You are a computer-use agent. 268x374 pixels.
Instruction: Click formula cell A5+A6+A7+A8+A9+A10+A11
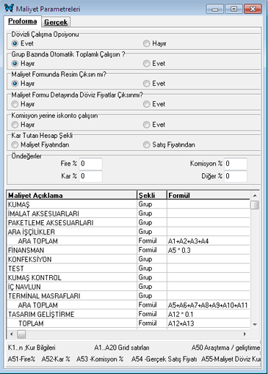pyautogui.click(x=209, y=305)
